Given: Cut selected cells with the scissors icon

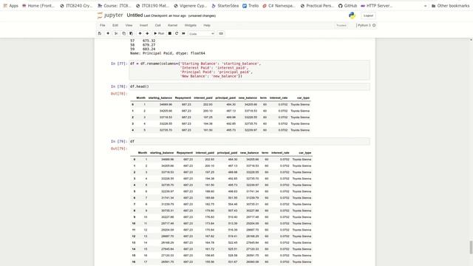Looking at the screenshot, I should point(116,33).
